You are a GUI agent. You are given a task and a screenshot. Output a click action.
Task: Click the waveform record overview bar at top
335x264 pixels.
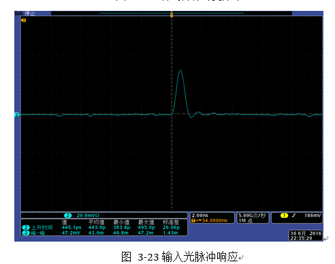tap(172, 14)
